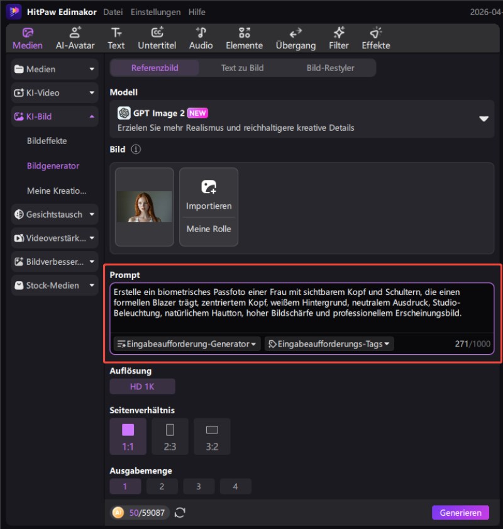Expand the GPT Image 2 model dropdown
Viewport: 503px width, 529px height.
tap(484, 119)
